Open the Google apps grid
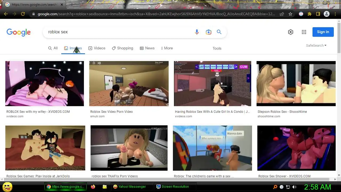Viewport: 341px width, 192px height. [x=304, y=32]
